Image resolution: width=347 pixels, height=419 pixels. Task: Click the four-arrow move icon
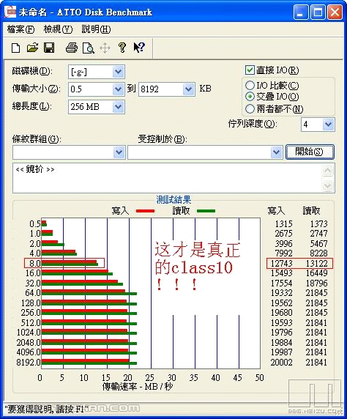(x=105, y=48)
